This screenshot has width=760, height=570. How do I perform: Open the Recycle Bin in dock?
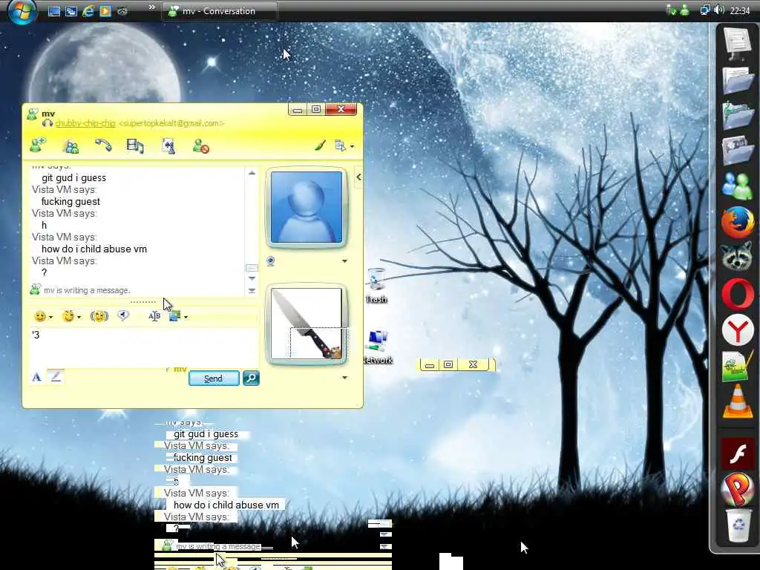[x=738, y=525]
